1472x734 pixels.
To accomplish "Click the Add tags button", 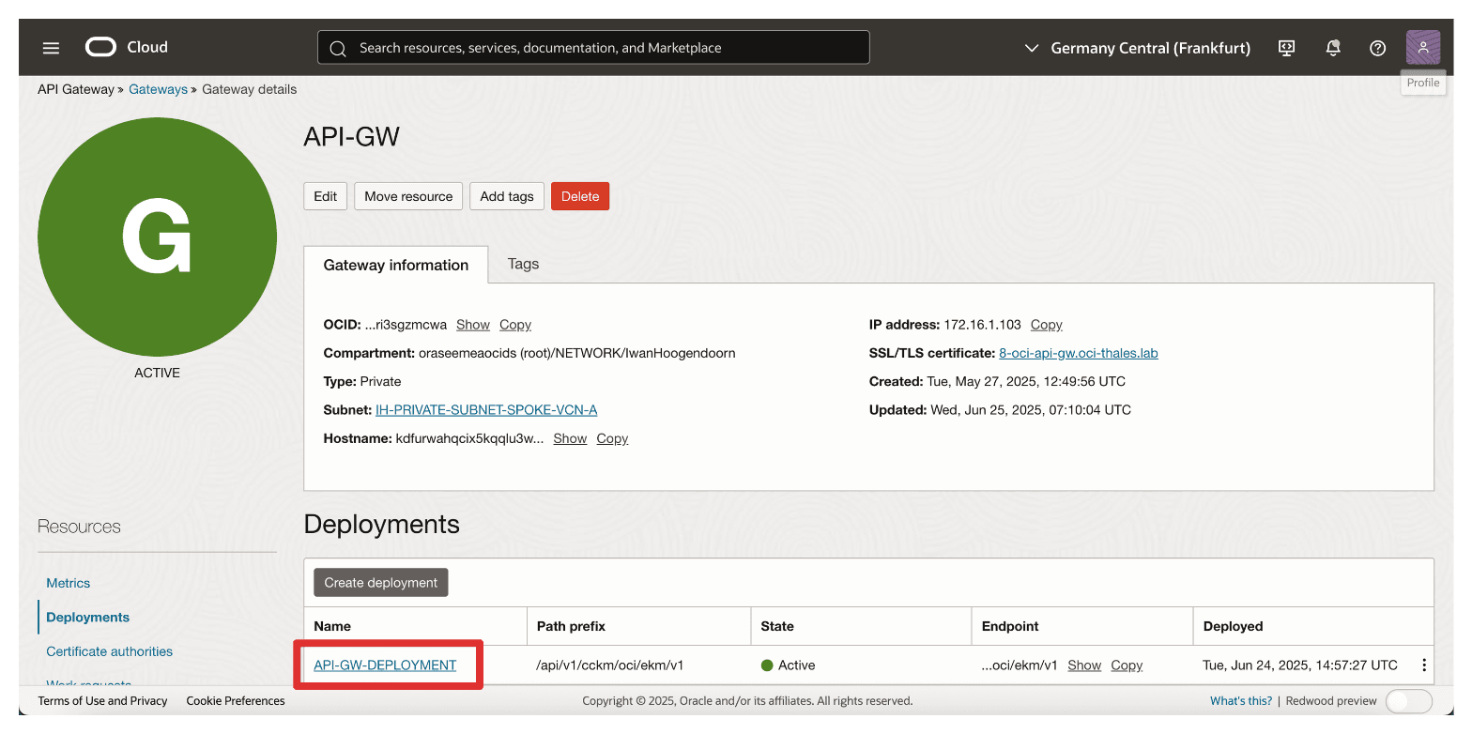I will [507, 196].
